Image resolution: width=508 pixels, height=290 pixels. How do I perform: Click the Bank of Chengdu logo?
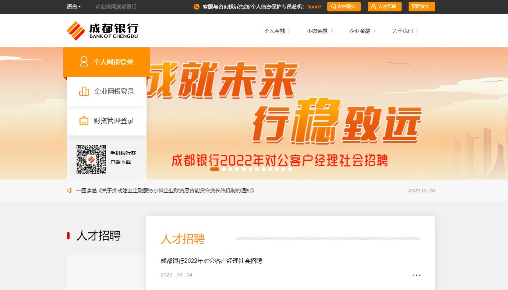pyautogui.click(x=102, y=31)
